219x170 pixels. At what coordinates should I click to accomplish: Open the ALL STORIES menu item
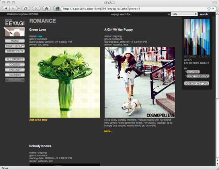(x=15, y=59)
